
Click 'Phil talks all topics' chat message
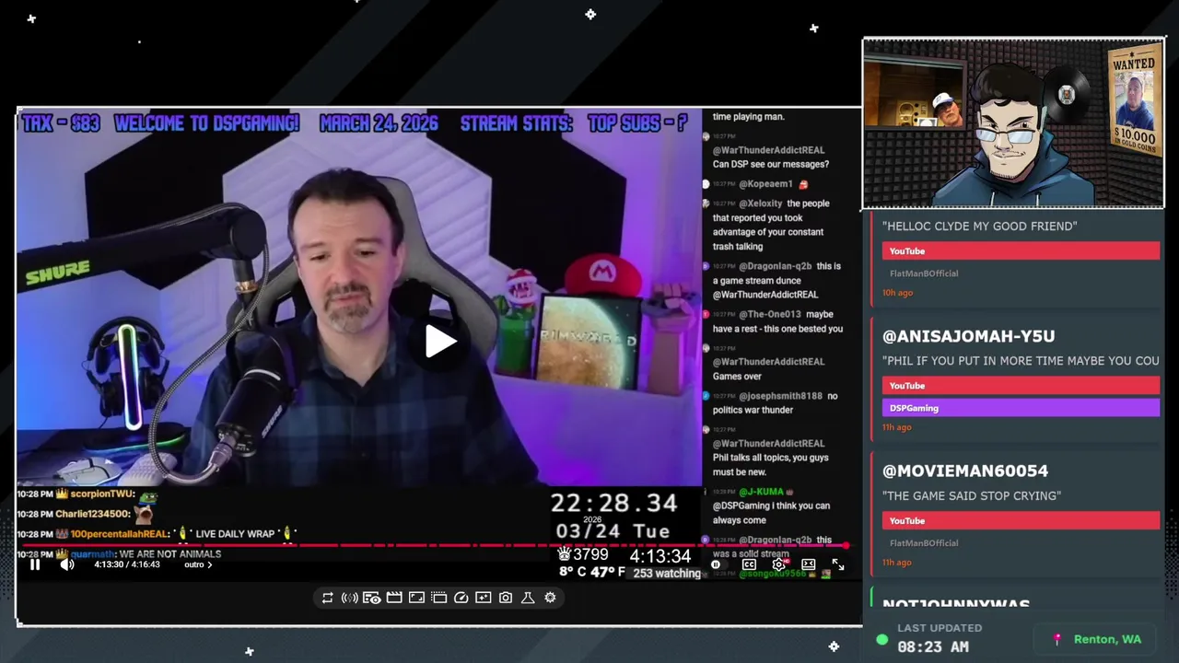(x=770, y=464)
